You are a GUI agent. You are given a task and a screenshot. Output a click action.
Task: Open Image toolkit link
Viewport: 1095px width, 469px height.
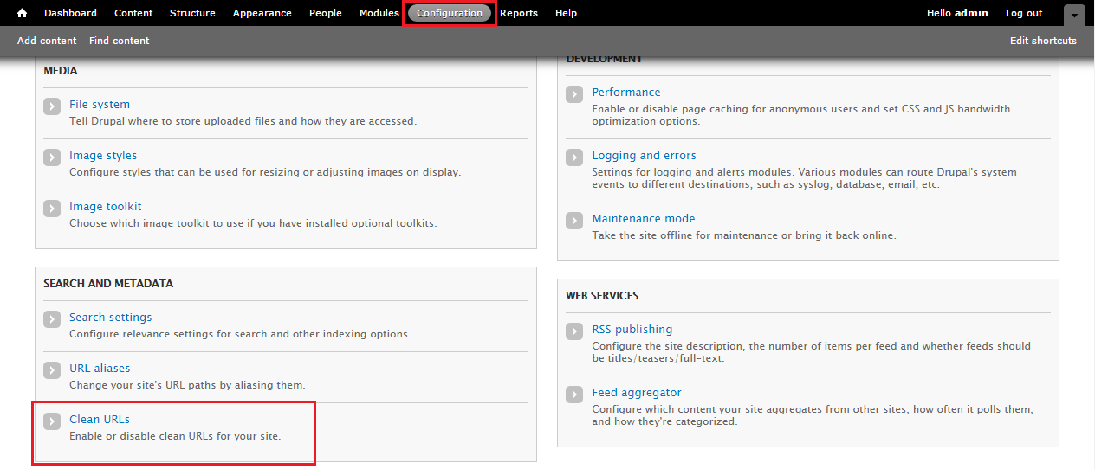tap(106, 207)
